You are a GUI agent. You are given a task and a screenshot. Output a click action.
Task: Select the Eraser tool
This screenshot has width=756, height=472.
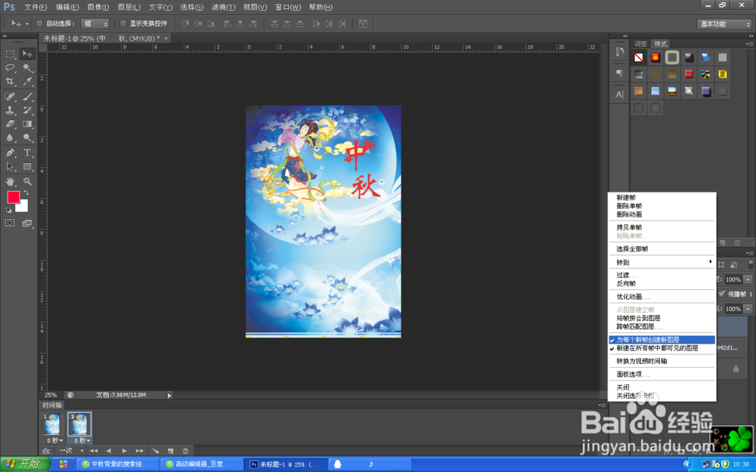tap(10, 125)
